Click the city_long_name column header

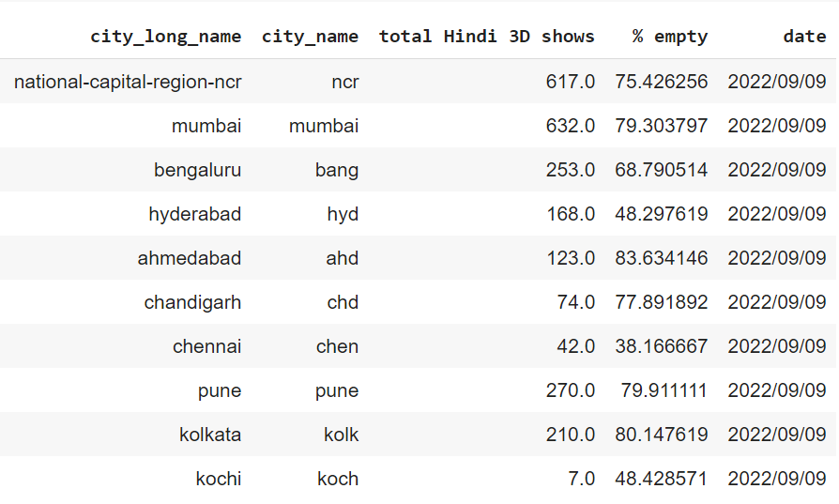coord(166,37)
